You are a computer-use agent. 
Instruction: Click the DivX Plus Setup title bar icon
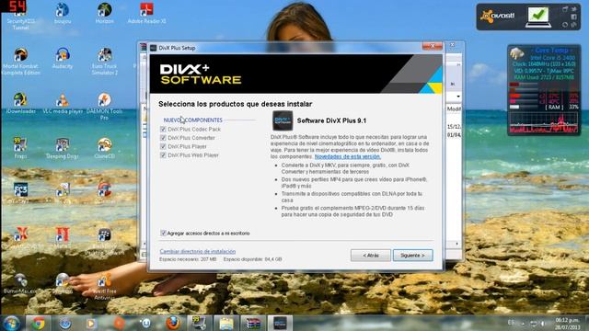pos(154,48)
